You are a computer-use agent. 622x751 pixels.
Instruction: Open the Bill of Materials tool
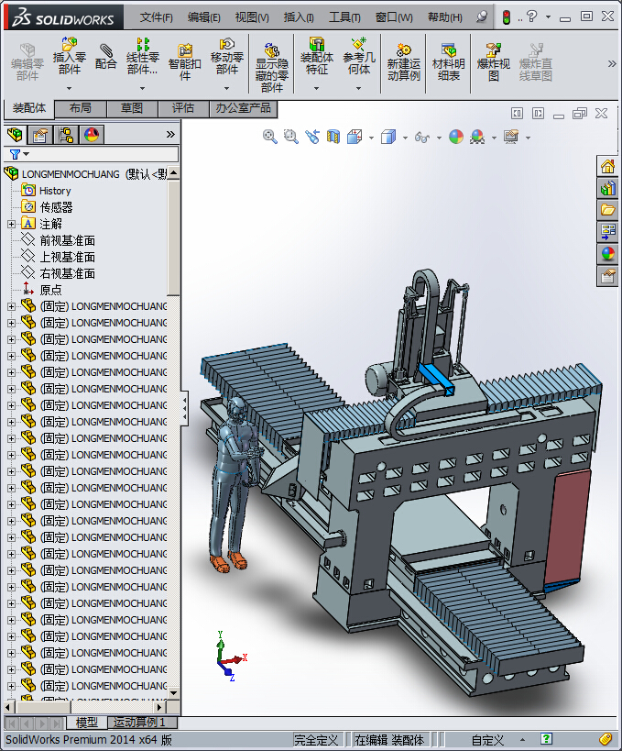coord(448,61)
